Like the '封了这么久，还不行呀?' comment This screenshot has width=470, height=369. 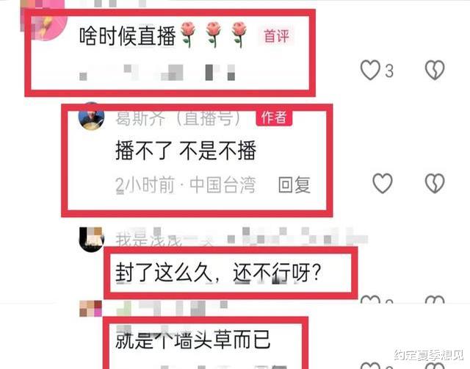click(x=370, y=300)
